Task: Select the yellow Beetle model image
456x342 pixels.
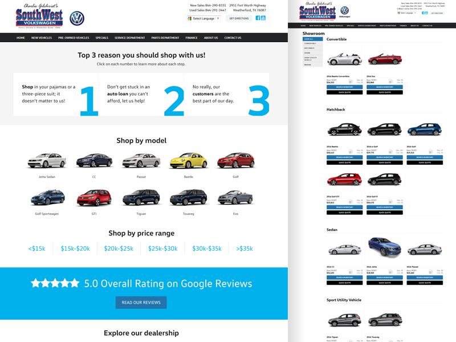Action: point(189,161)
